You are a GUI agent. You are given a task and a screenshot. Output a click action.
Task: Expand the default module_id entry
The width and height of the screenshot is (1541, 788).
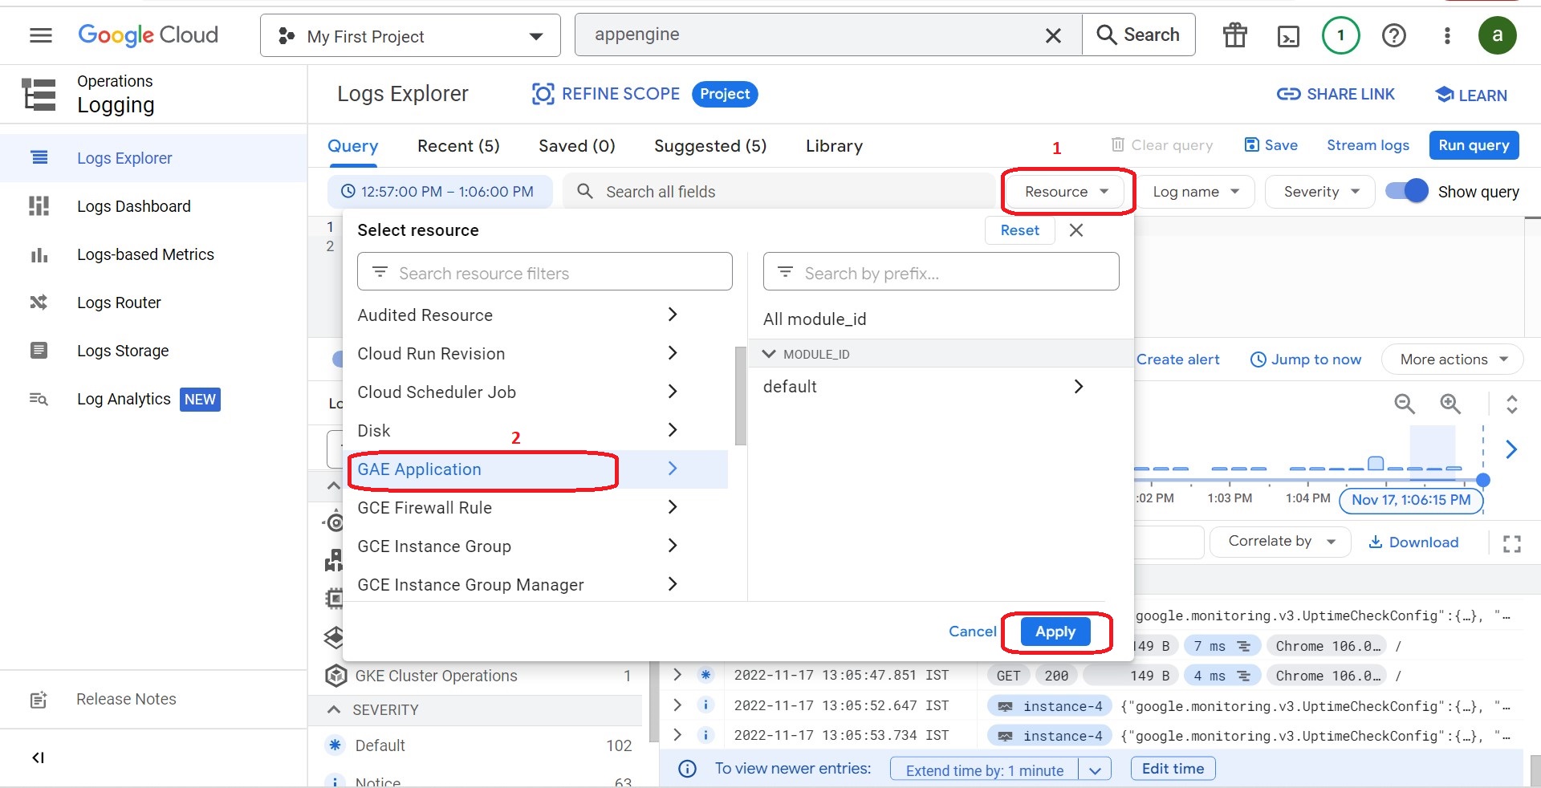click(1079, 386)
